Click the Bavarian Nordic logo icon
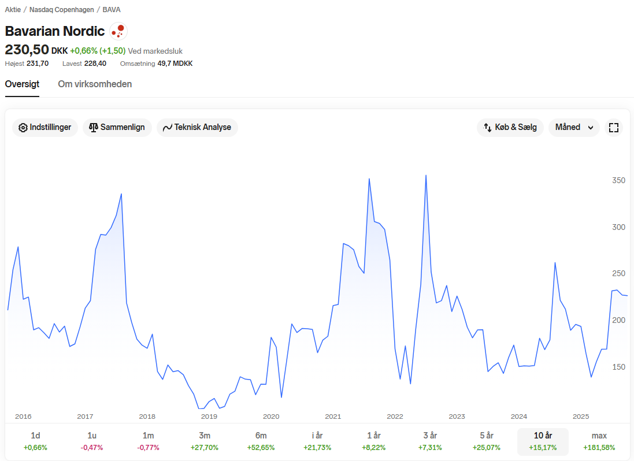634x461 pixels. 118,31
